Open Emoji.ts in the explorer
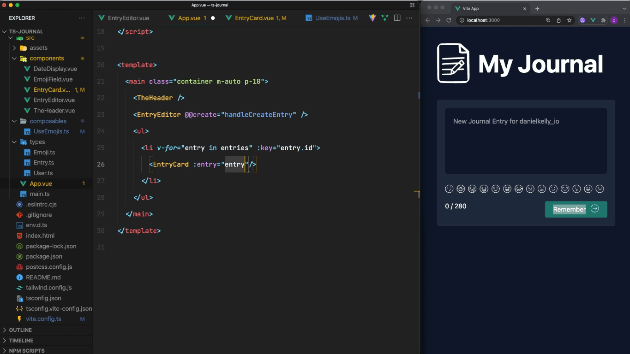This screenshot has height=354, width=630. tap(44, 152)
